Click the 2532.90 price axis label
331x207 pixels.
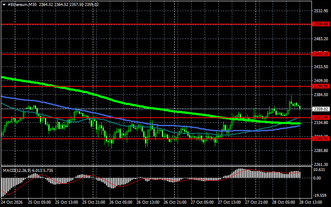coord(321,11)
